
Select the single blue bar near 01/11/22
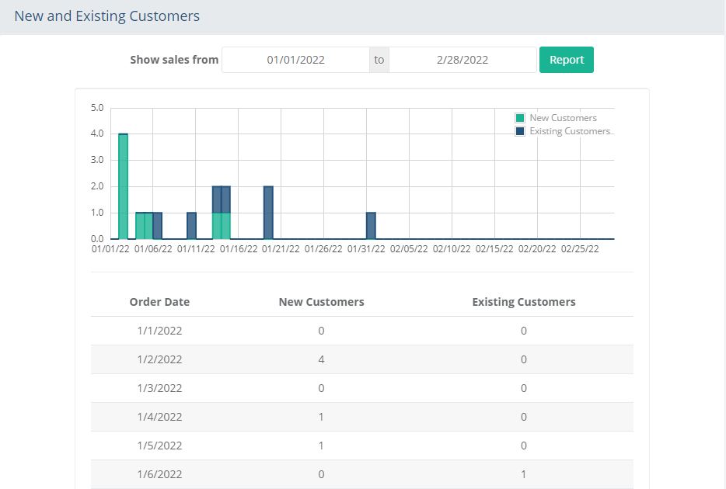pyautogui.click(x=191, y=226)
